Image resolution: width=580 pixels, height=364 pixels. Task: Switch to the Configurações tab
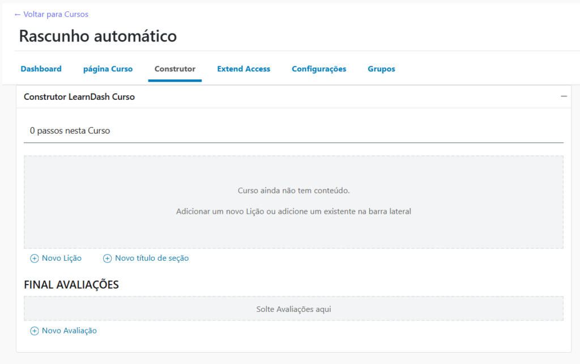[x=319, y=69]
